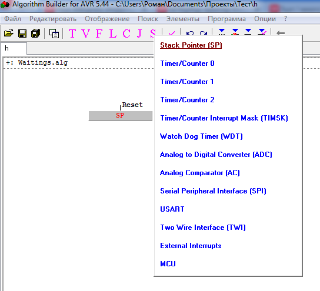Click the Save All stacked disks icon
Screen dimensions: 320x291
coord(36,34)
